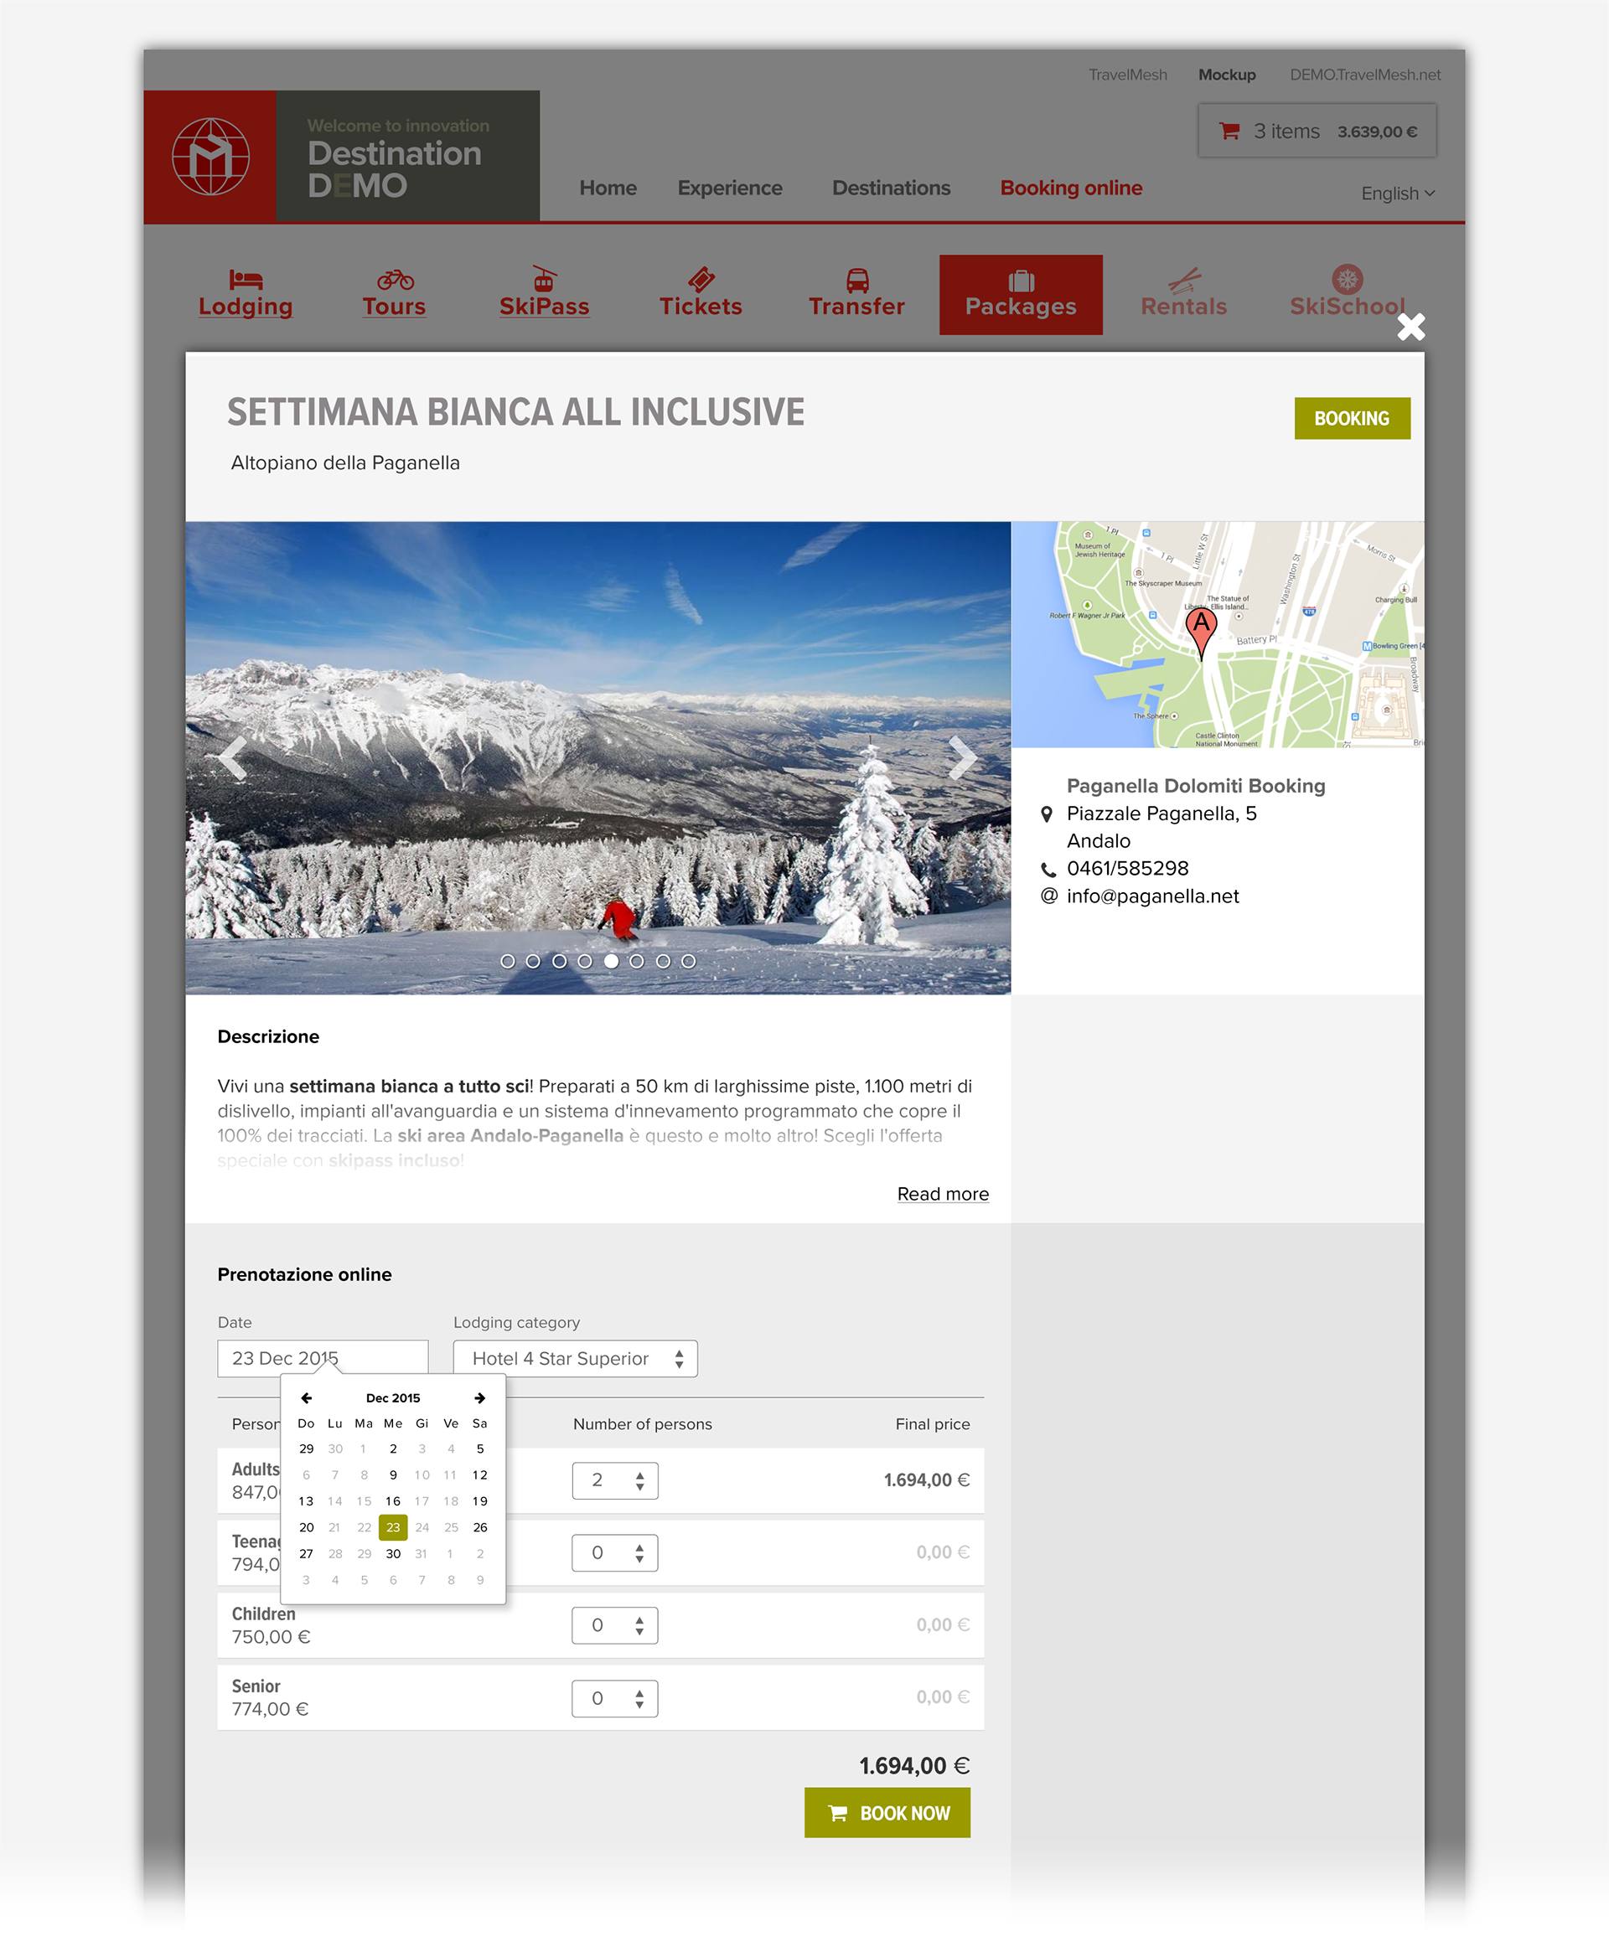Select the third slideshow dot
Viewport: 1609px width, 1947px height.
coord(559,961)
